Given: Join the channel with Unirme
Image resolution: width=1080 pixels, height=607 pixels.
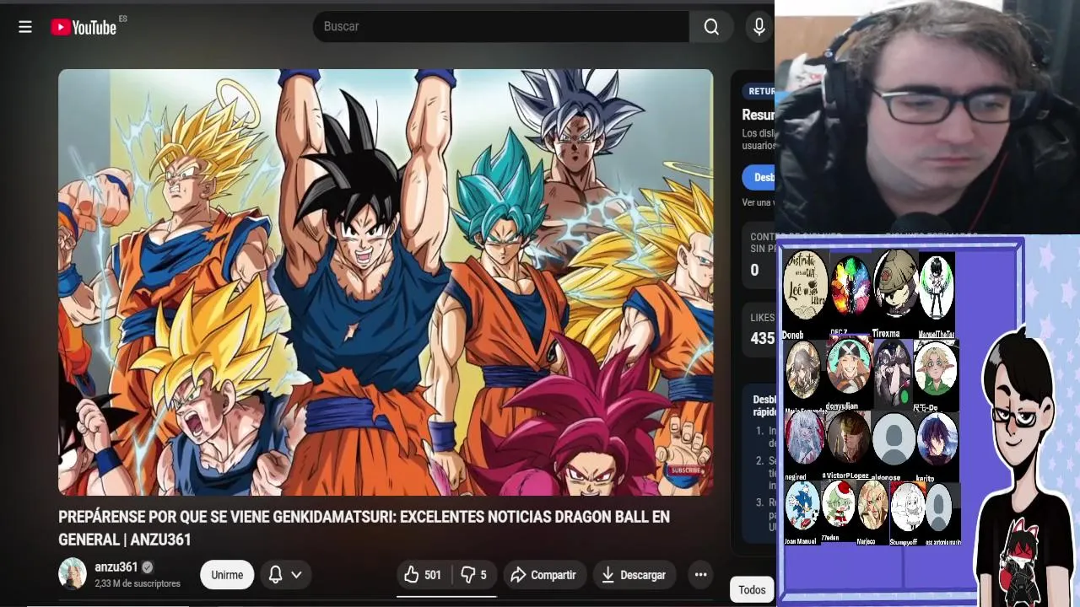Looking at the screenshot, I should pyautogui.click(x=227, y=575).
